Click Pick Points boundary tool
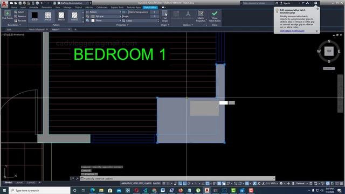 tap(7, 15)
